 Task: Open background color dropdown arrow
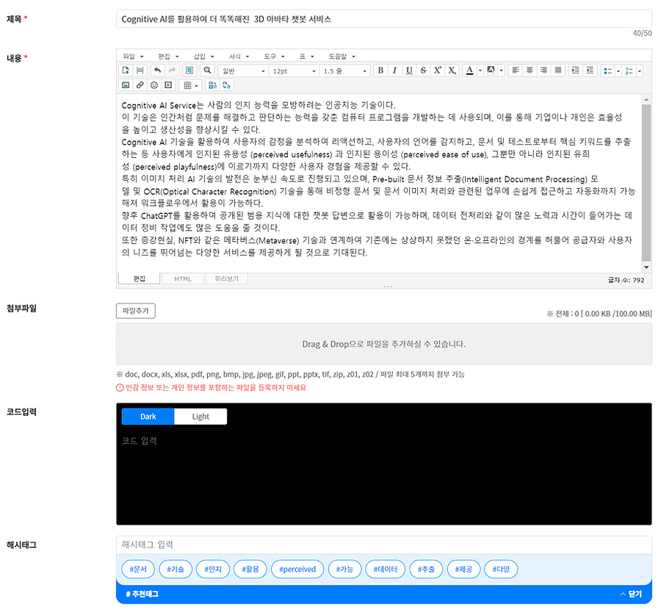point(501,71)
